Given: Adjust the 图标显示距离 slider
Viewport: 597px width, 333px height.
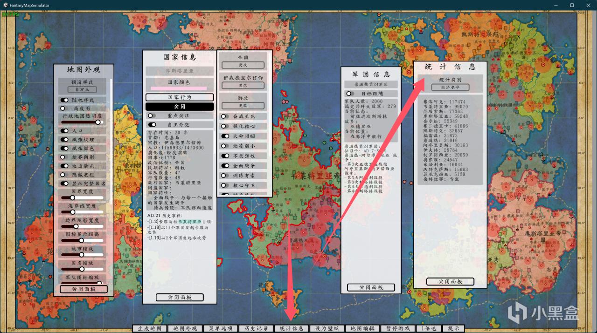Looking at the screenshot, I should (82, 240).
